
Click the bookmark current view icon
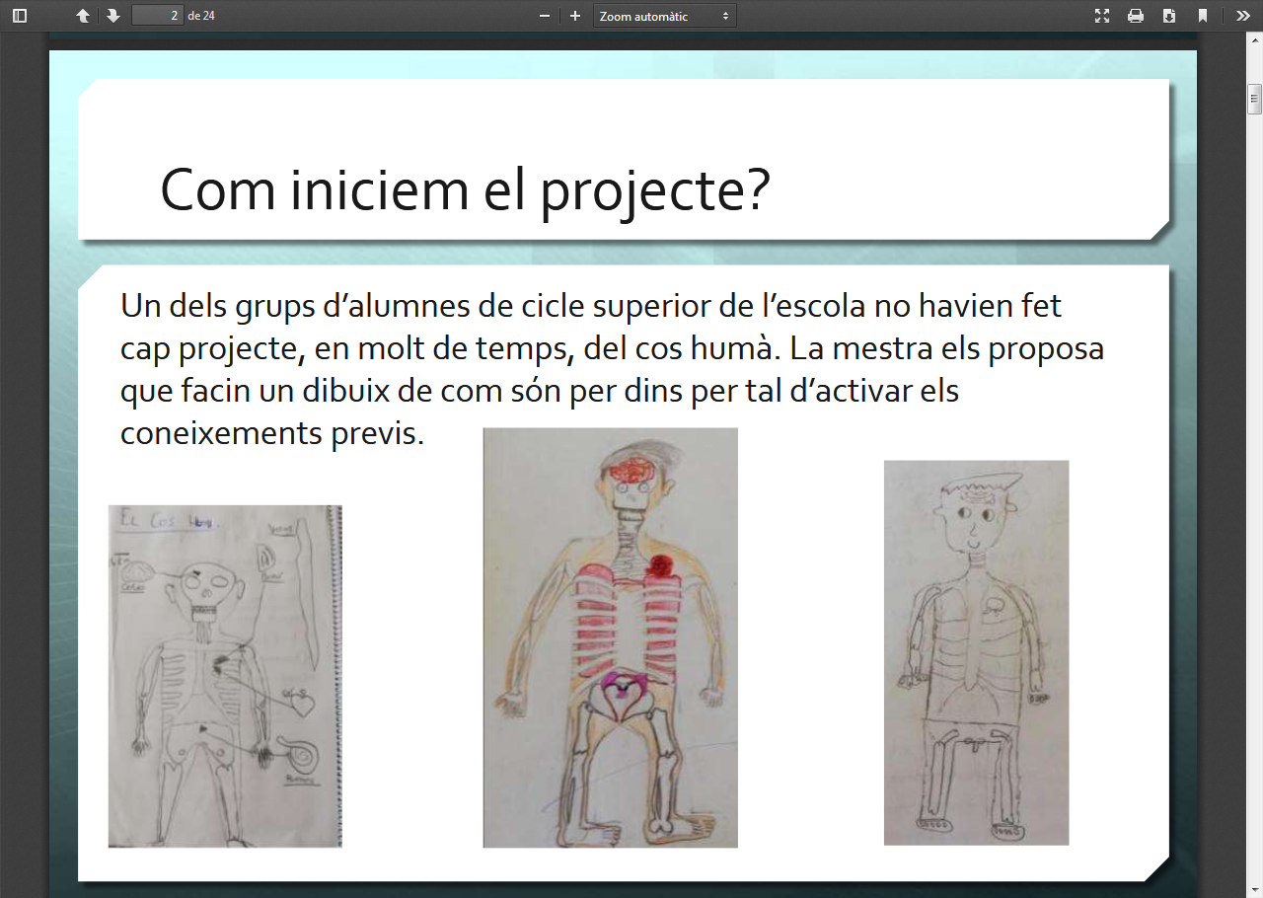(1203, 16)
